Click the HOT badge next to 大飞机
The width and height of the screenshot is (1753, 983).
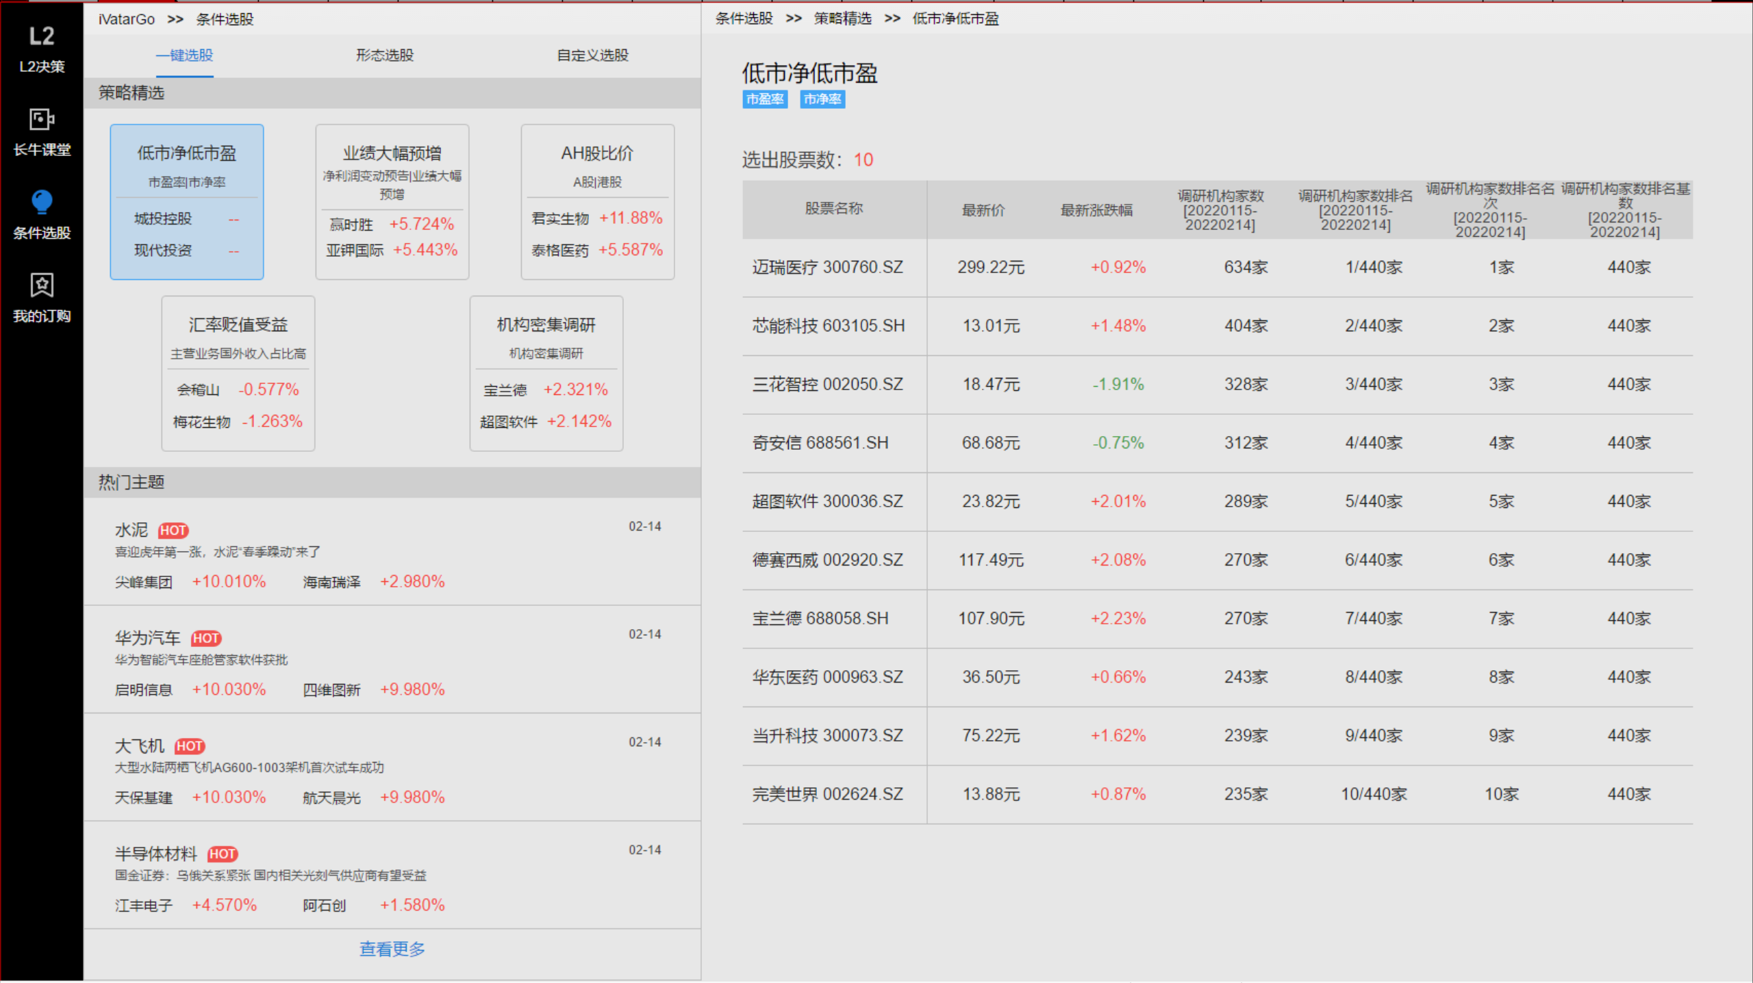click(190, 745)
